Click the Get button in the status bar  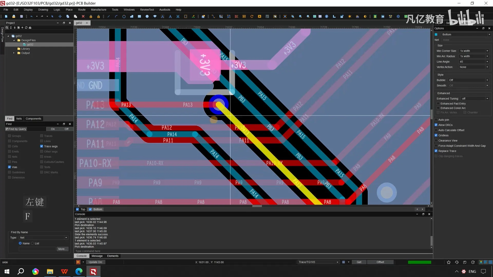(x=359, y=262)
